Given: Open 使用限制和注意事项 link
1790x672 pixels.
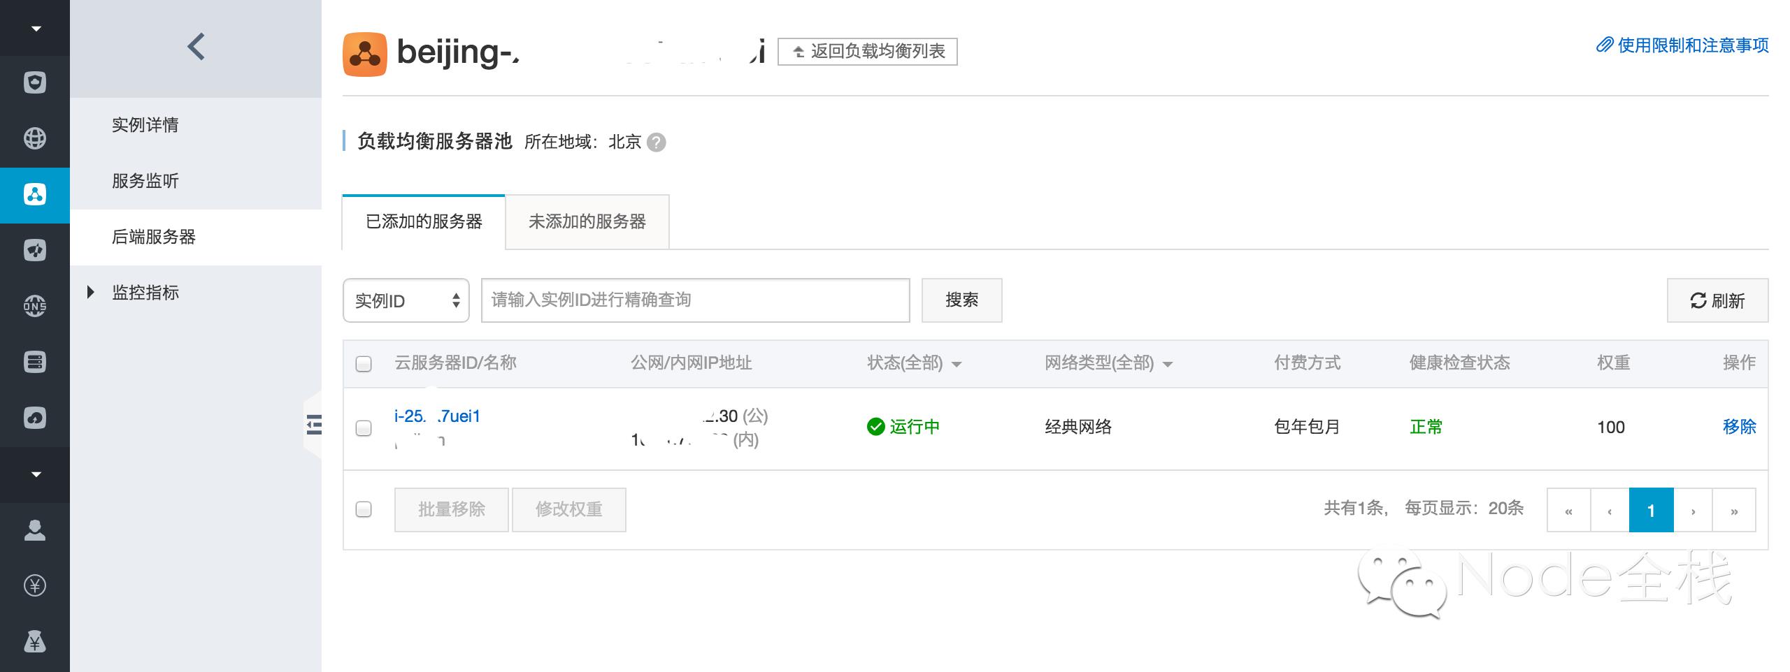Looking at the screenshot, I should [x=1682, y=45].
